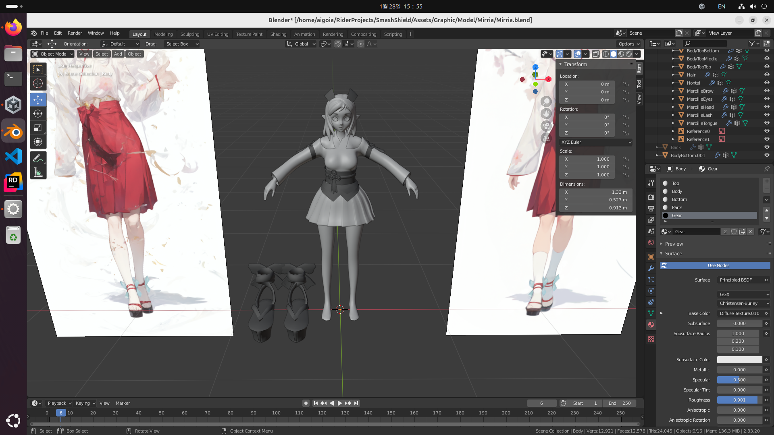Unlink the Gear material with X
774x435 pixels.
750,232
